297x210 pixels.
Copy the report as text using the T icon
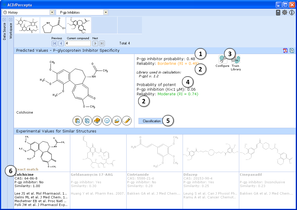[x=292, y=51]
